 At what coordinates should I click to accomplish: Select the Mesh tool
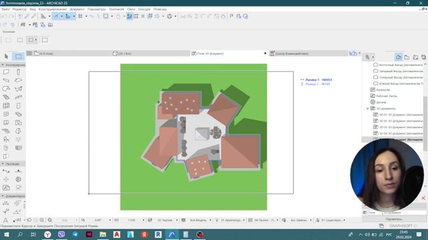pyautogui.click(x=6, y=131)
